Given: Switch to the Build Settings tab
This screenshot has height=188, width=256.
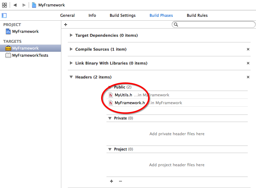Looking at the screenshot, I should pyautogui.click(x=123, y=15).
